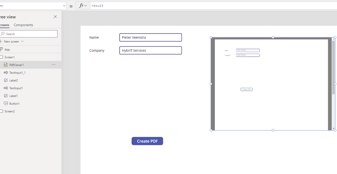Select the App item in tree
This screenshot has width=337, height=174.
click(31, 49)
